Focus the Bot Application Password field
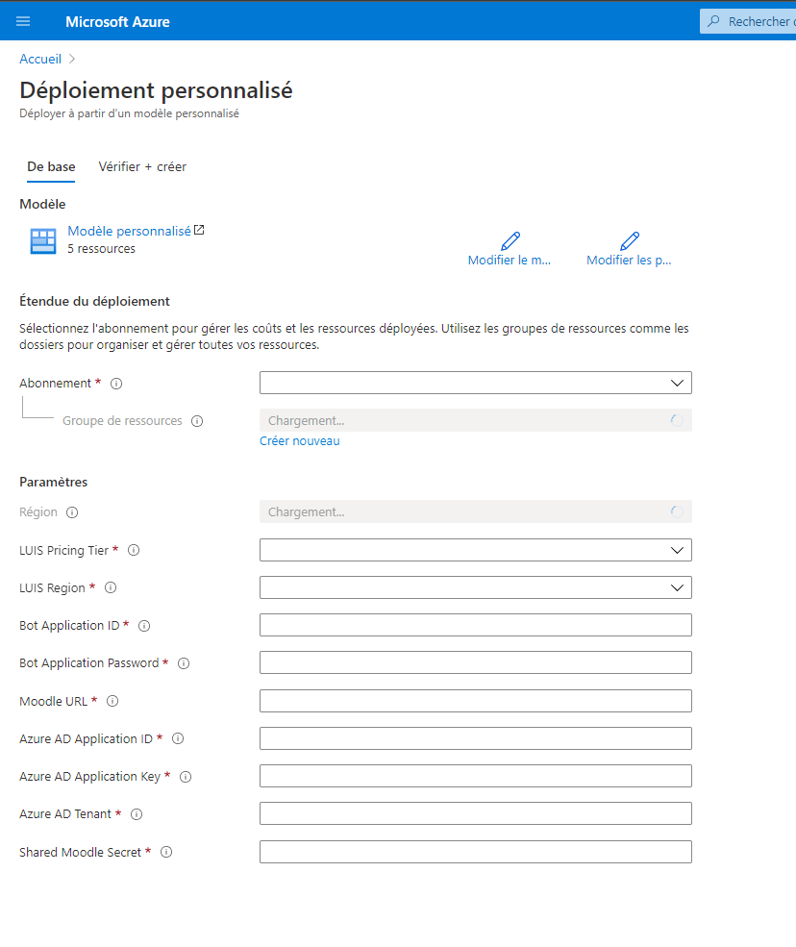The width and height of the screenshot is (796, 947). point(476,662)
